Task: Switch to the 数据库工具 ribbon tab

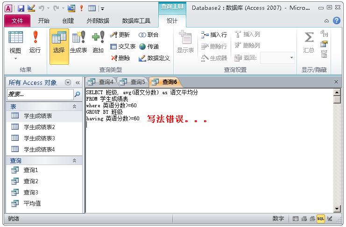Action: coord(136,21)
